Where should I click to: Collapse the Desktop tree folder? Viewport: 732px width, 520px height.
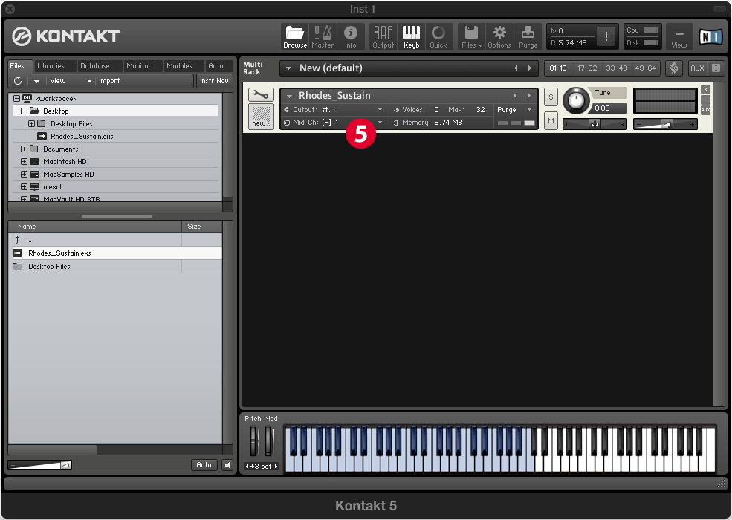(x=25, y=111)
